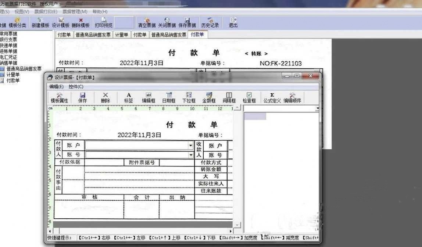Select the 标签 label control tool

(129, 98)
